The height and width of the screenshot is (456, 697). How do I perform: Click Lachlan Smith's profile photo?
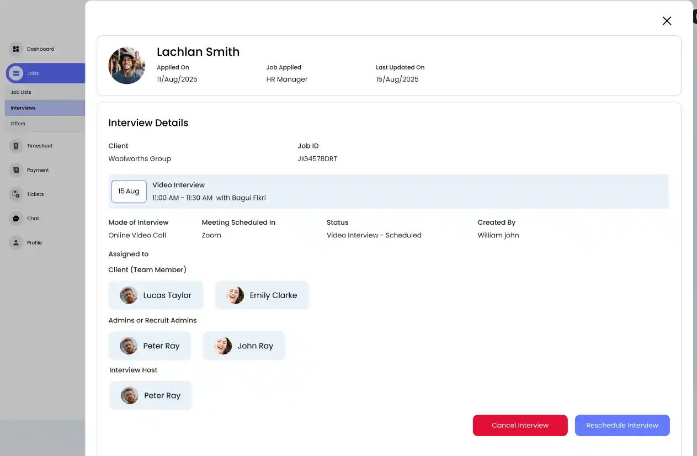pyautogui.click(x=127, y=66)
